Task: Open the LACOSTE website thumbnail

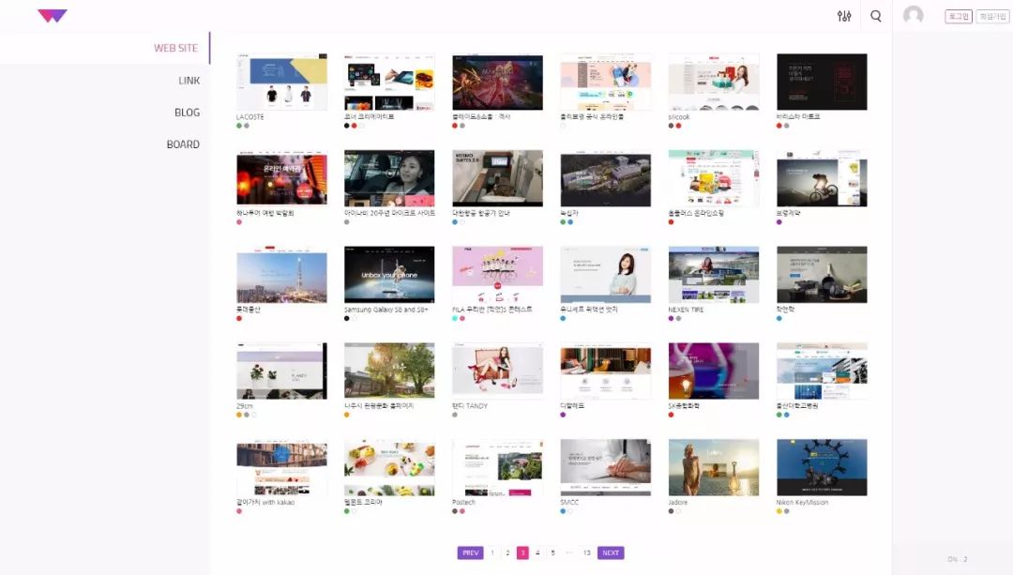Action: (281, 82)
